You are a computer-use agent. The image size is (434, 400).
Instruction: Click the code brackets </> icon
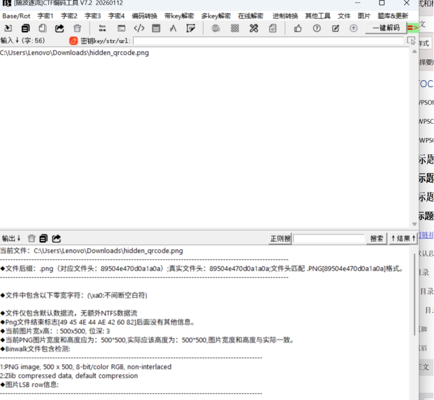point(139,28)
